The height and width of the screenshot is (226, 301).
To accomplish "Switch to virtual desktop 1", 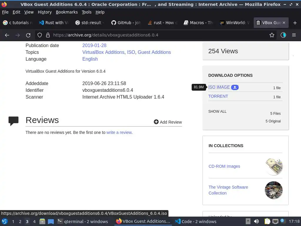I will click(13, 221).
